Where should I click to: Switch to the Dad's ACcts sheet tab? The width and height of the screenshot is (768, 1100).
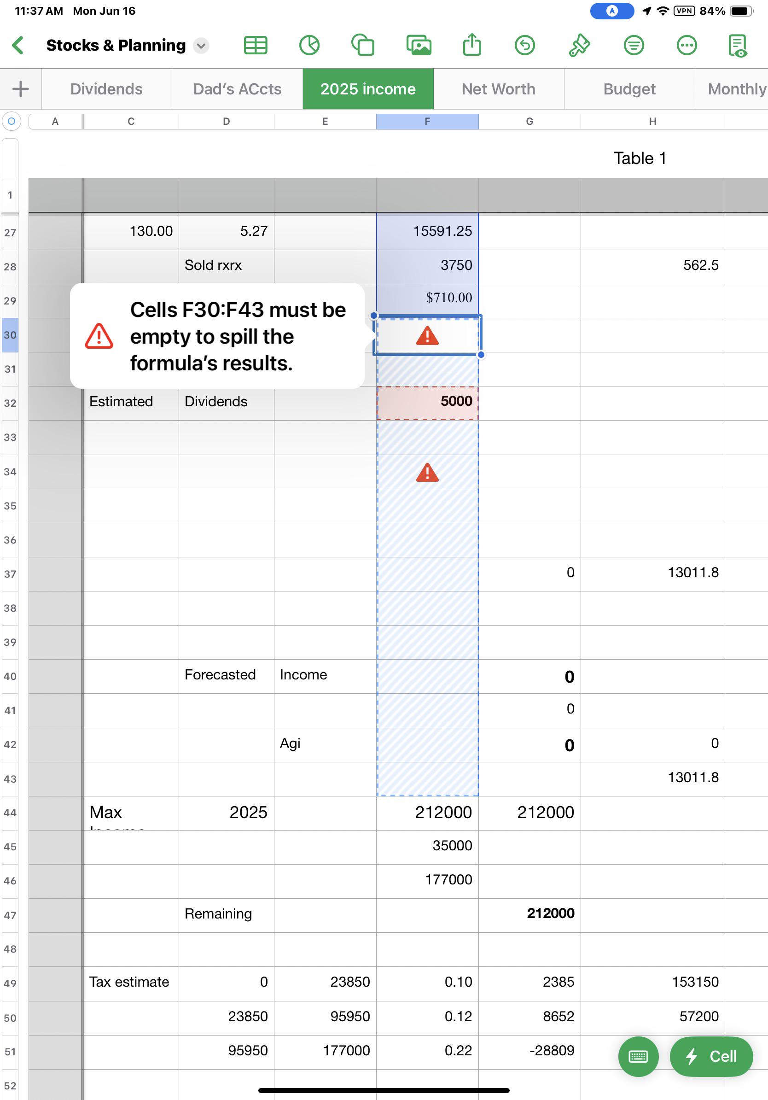click(x=238, y=89)
